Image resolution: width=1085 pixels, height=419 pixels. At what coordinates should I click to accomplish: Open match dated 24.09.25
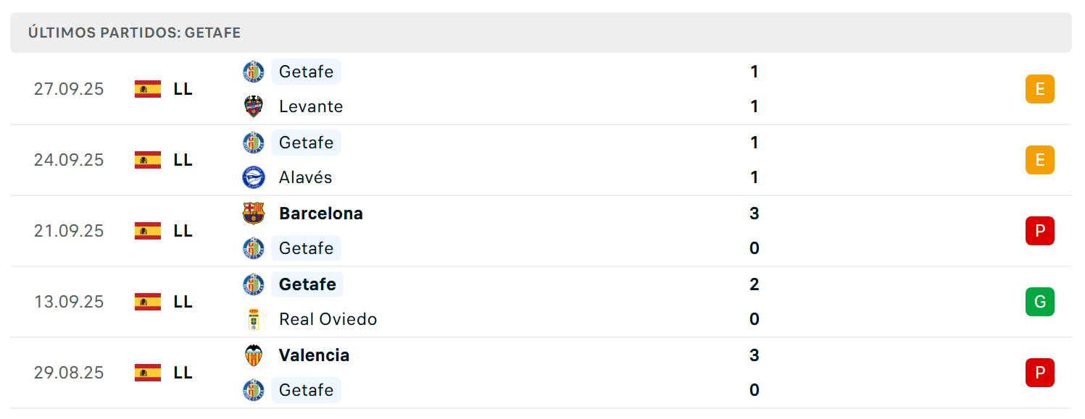pos(541,160)
